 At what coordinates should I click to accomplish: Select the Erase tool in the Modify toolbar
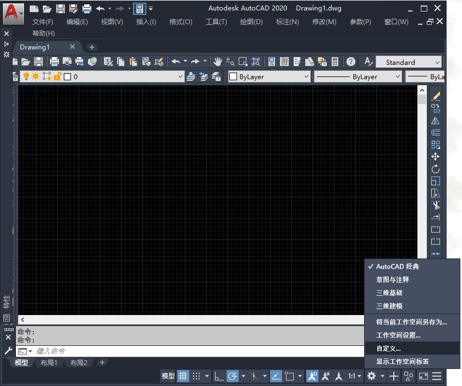coord(435,96)
